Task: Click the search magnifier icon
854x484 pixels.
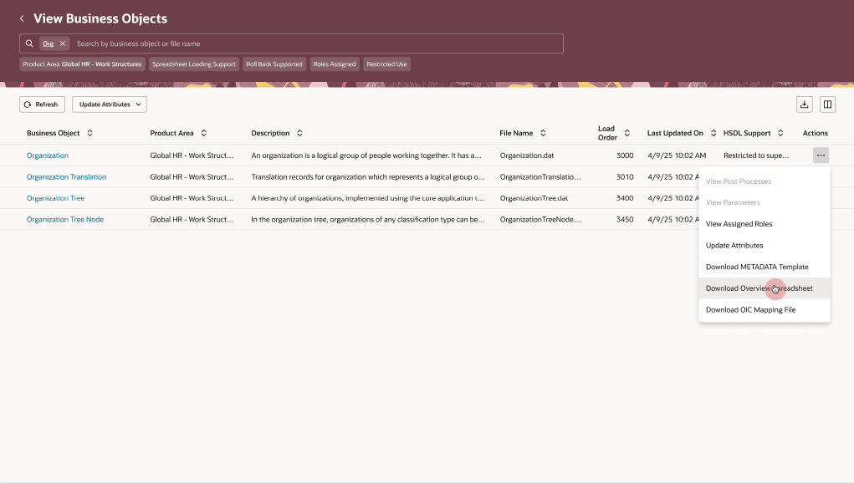Action: [x=30, y=43]
